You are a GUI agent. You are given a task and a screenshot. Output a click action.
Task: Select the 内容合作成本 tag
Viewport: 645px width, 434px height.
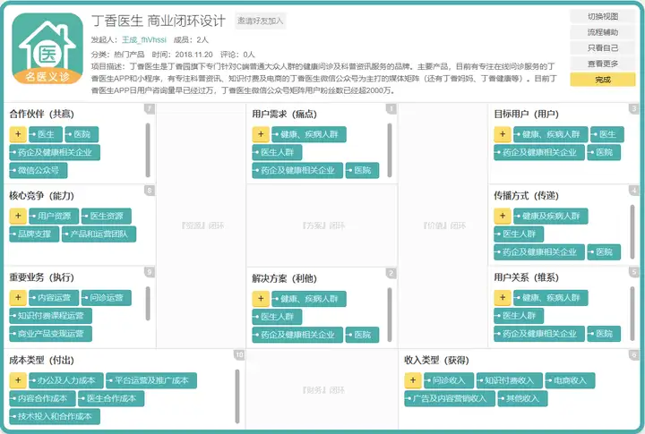pyautogui.click(x=42, y=399)
